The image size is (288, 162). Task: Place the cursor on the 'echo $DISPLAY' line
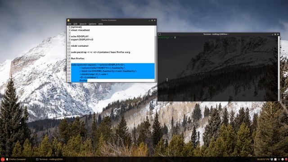pos(80,36)
